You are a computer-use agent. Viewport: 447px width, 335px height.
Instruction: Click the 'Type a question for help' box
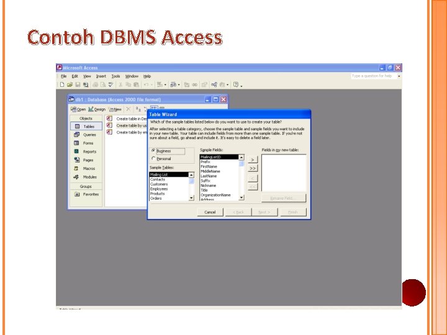(374, 76)
